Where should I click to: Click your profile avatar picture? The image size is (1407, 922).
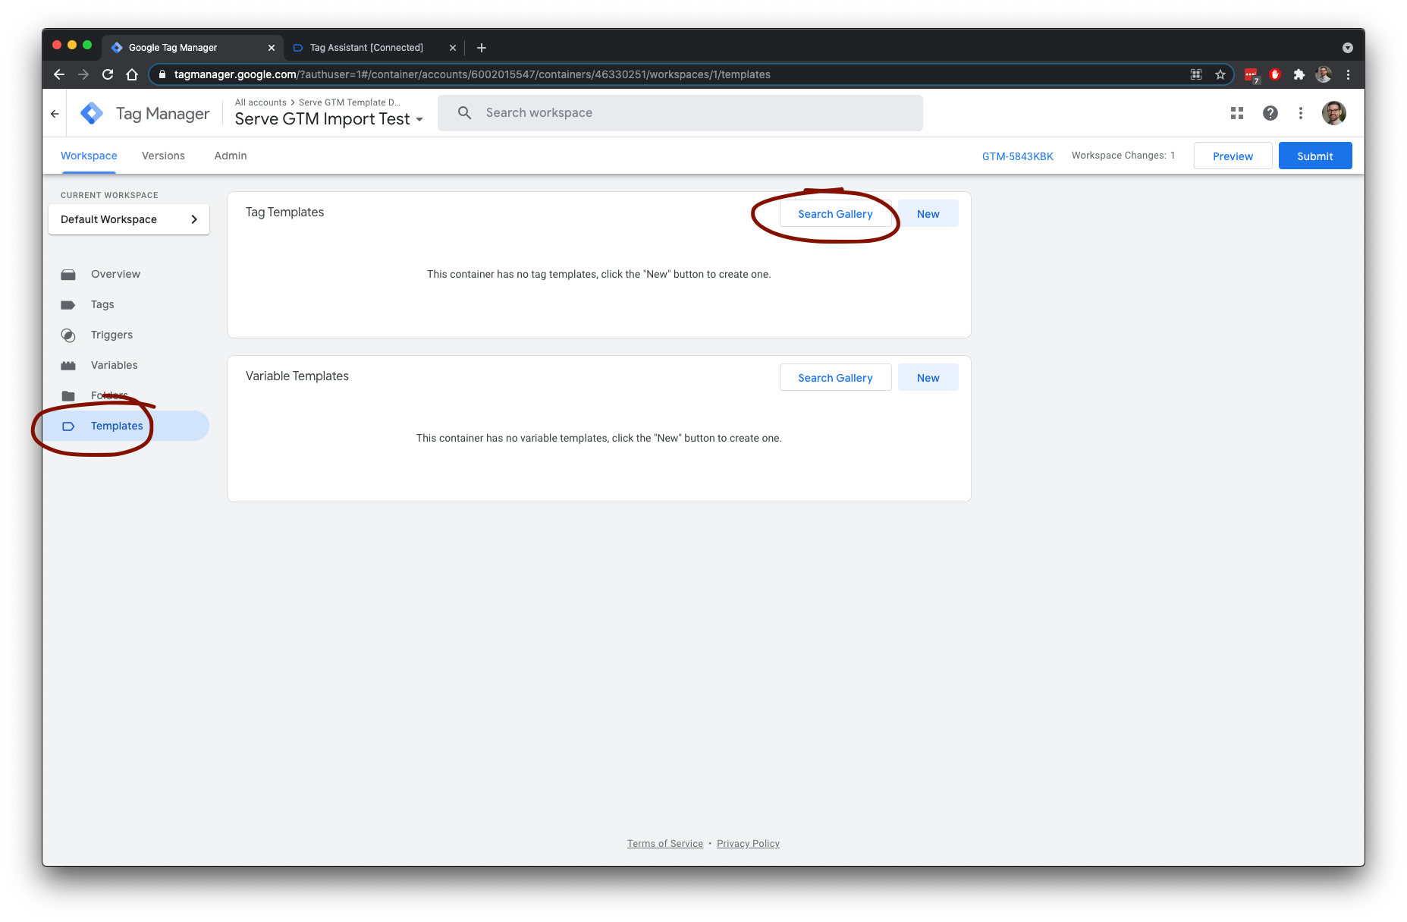coord(1334,112)
